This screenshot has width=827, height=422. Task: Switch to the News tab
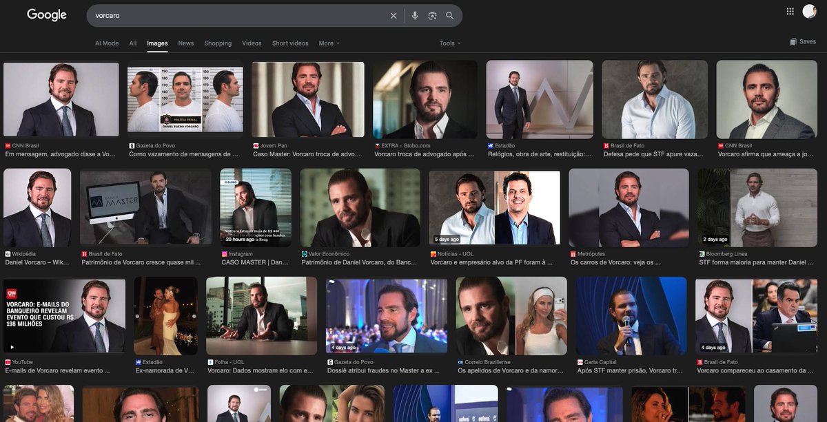coord(186,43)
